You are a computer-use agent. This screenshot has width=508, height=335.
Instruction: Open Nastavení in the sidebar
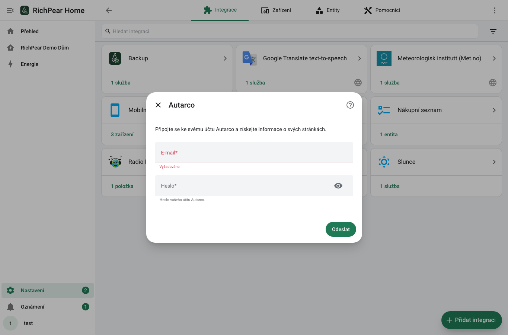48,290
